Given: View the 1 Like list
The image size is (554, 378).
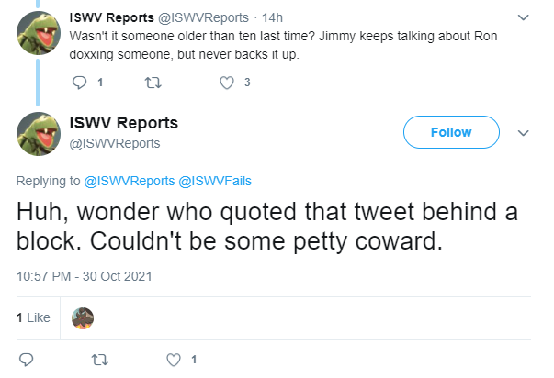Looking at the screenshot, I should (x=33, y=317).
